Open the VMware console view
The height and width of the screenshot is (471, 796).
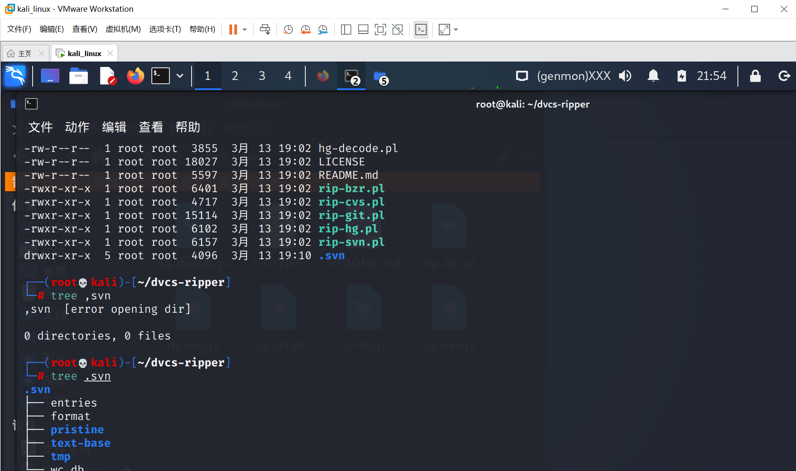tap(421, 29)
